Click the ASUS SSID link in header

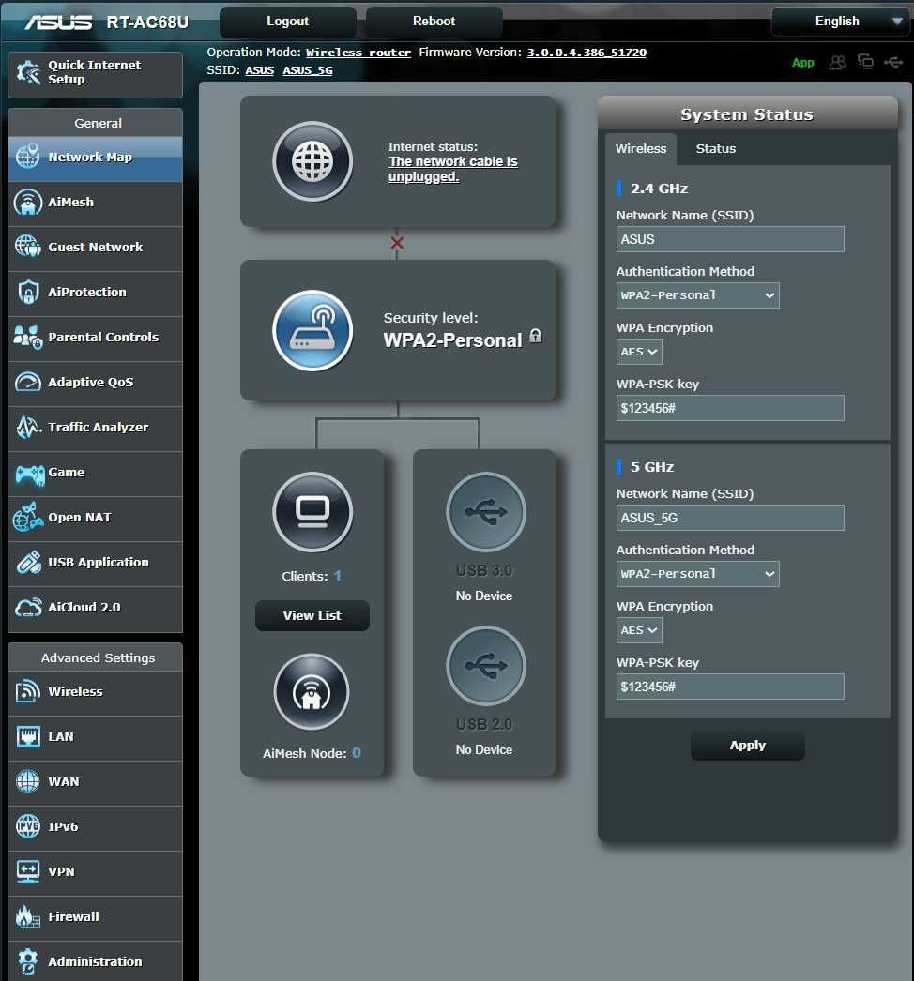coord(259,70)
